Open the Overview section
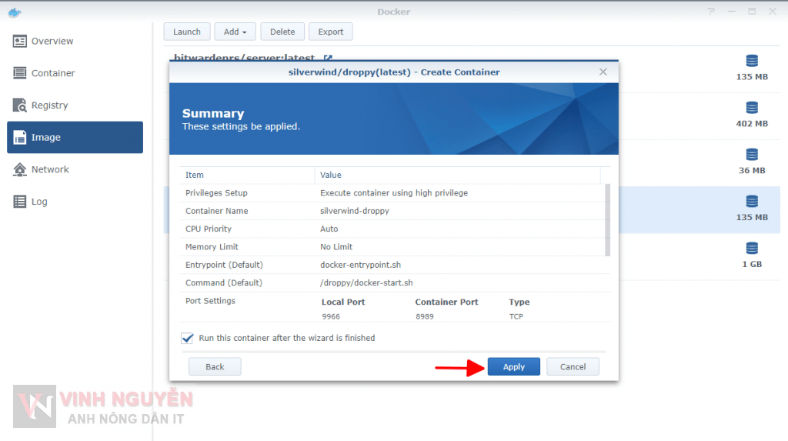 (52, 42)
